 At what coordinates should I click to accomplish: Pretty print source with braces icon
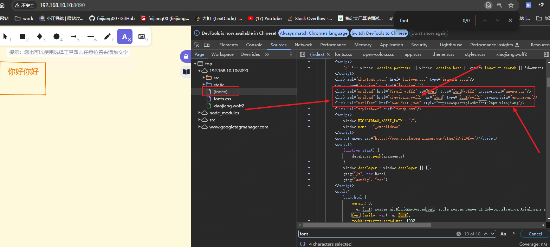pyautogui.click(x=302, y=244)
